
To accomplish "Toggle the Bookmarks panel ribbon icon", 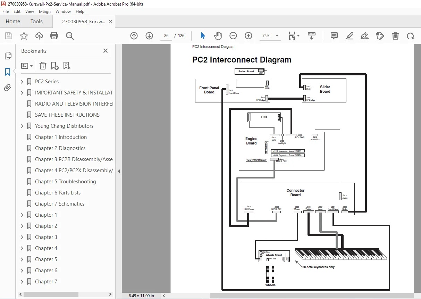I will (x=8, y=72).
